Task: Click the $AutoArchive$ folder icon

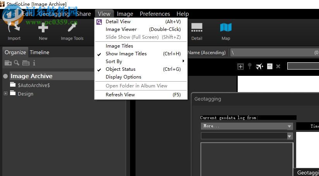Action: click(x=13, y=84)
